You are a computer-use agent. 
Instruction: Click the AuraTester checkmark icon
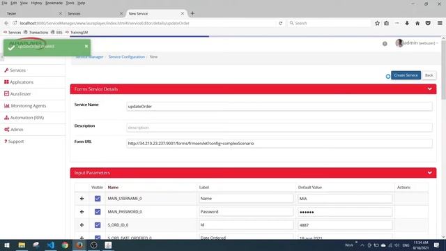coord(6,93)
